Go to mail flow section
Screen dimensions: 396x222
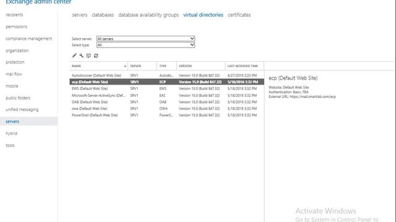(14, 74)
